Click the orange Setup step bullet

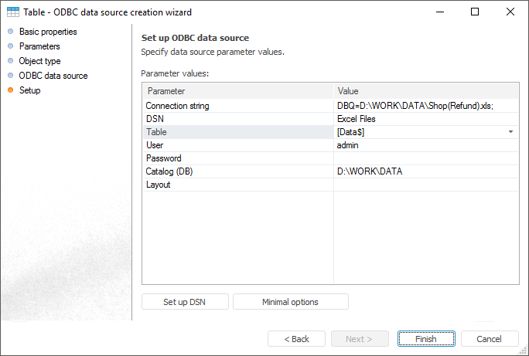click(11, 90)
